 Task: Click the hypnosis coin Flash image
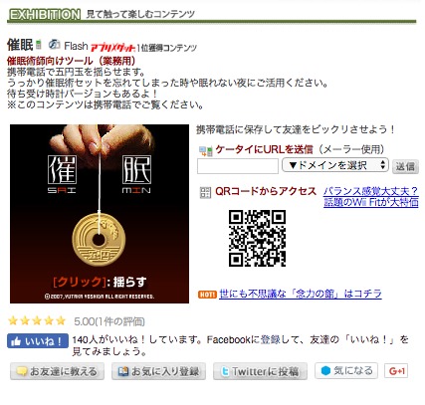tap(100, 214)
